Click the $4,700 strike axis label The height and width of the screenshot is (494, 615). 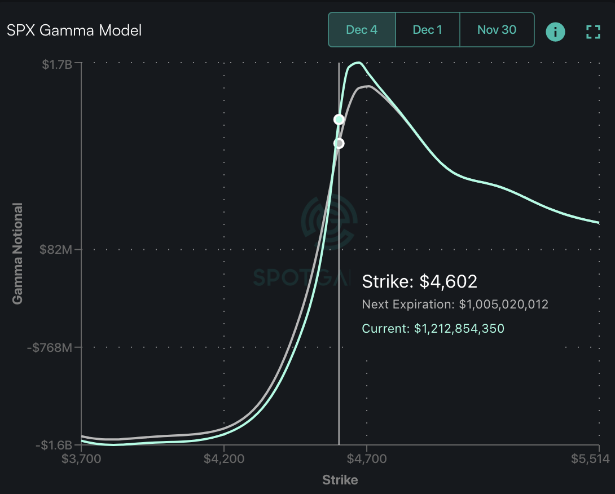click(x=367, y=458)
